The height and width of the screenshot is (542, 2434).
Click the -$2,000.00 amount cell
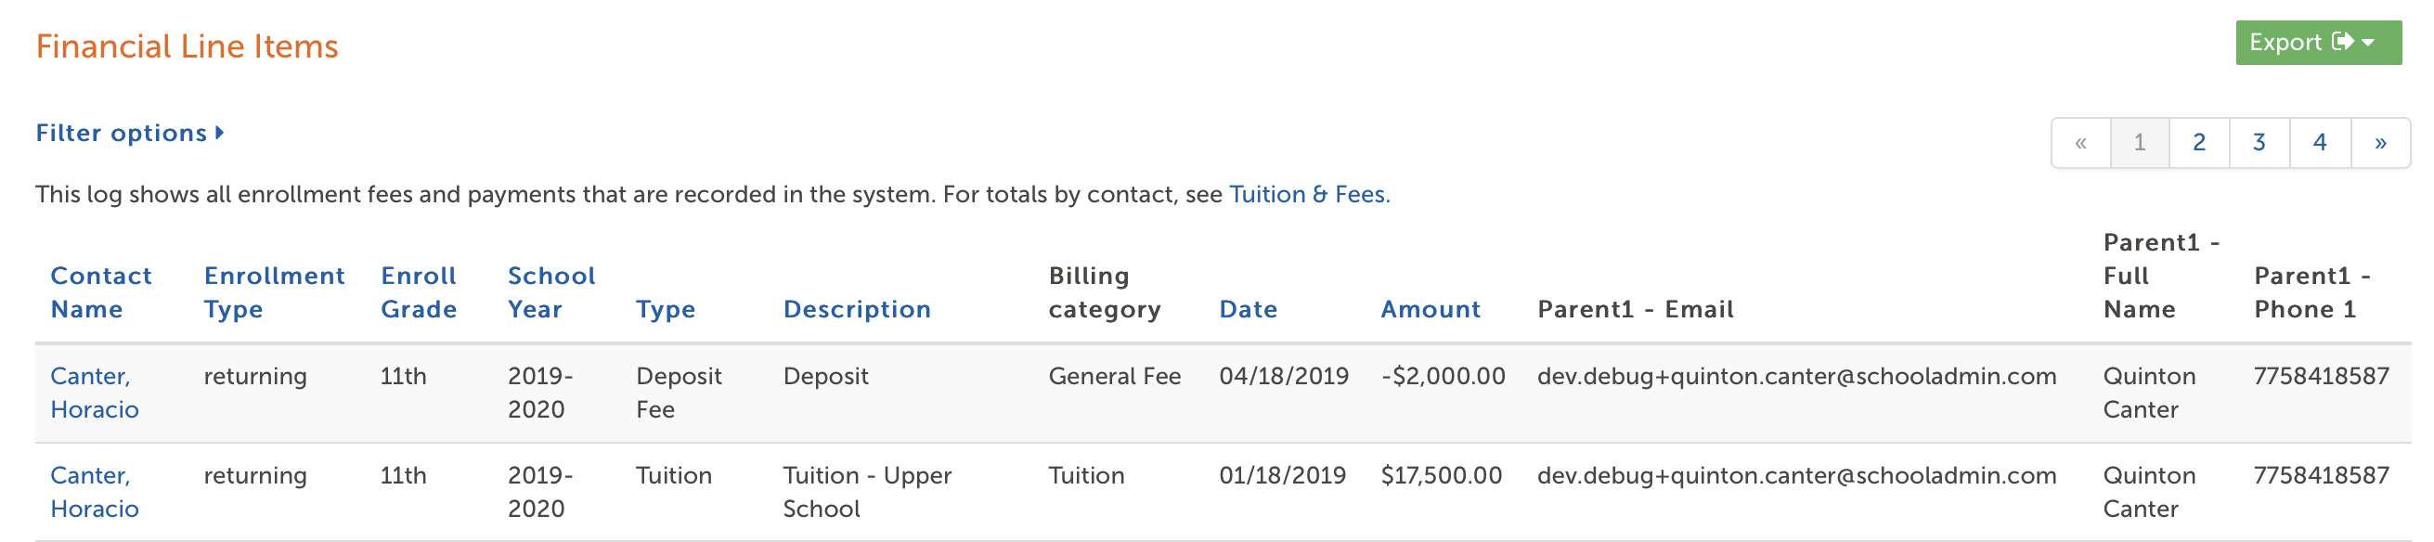[x=1443, y=377]
